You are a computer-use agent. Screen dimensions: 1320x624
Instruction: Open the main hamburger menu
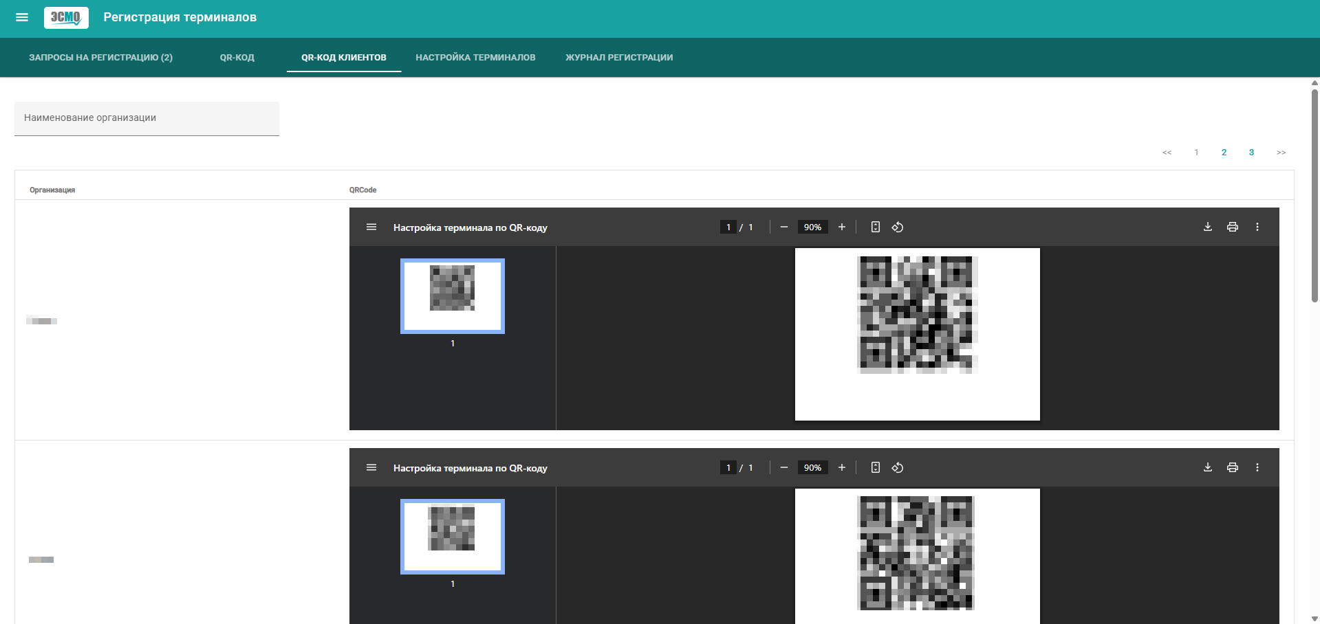point(22,17)
